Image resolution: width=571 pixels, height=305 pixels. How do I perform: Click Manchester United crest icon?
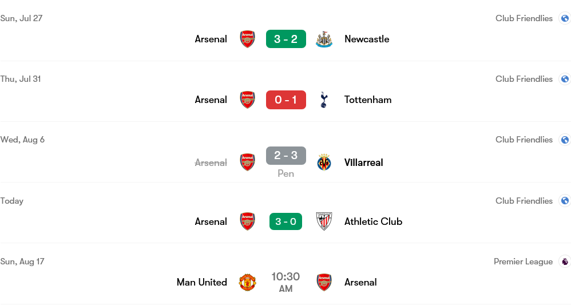(x=247, y=282)
